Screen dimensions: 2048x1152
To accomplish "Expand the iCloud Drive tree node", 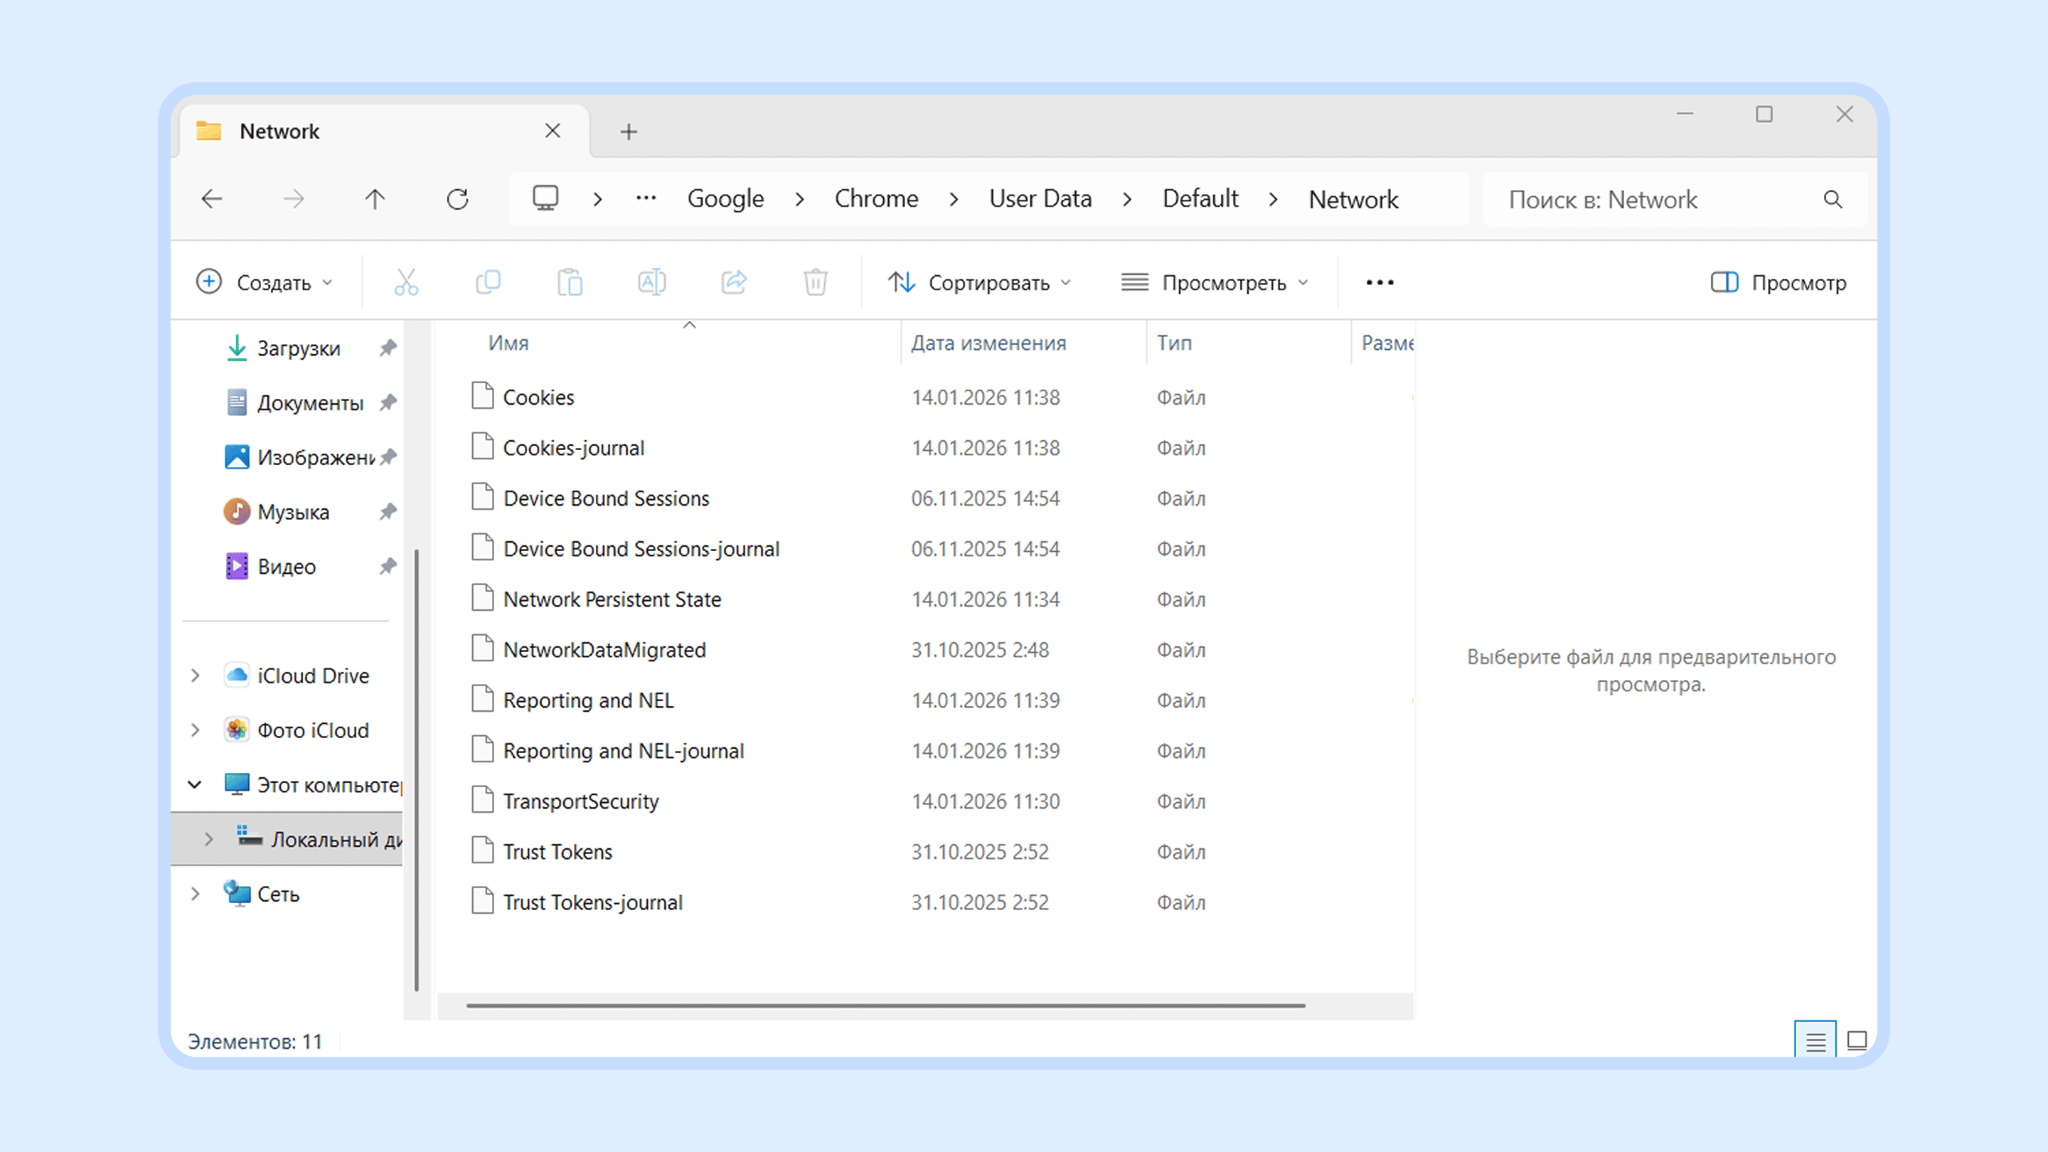I will (x=196, y=676).
